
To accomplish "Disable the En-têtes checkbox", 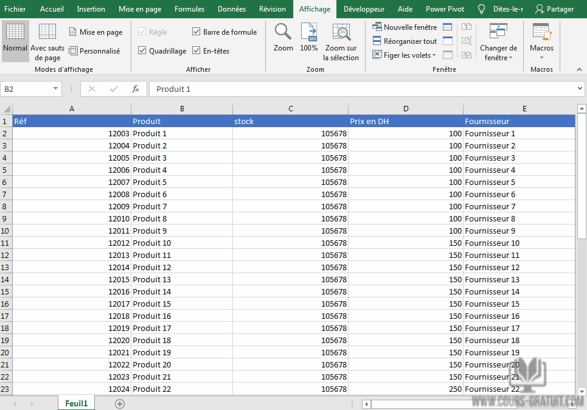I will coord(196,51).
